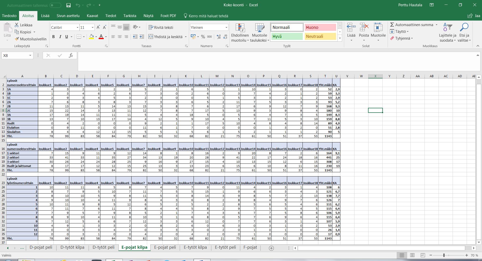Open the font name Calibri dropdown
This screenshot has height=261, width=482.
pos(77,28)
